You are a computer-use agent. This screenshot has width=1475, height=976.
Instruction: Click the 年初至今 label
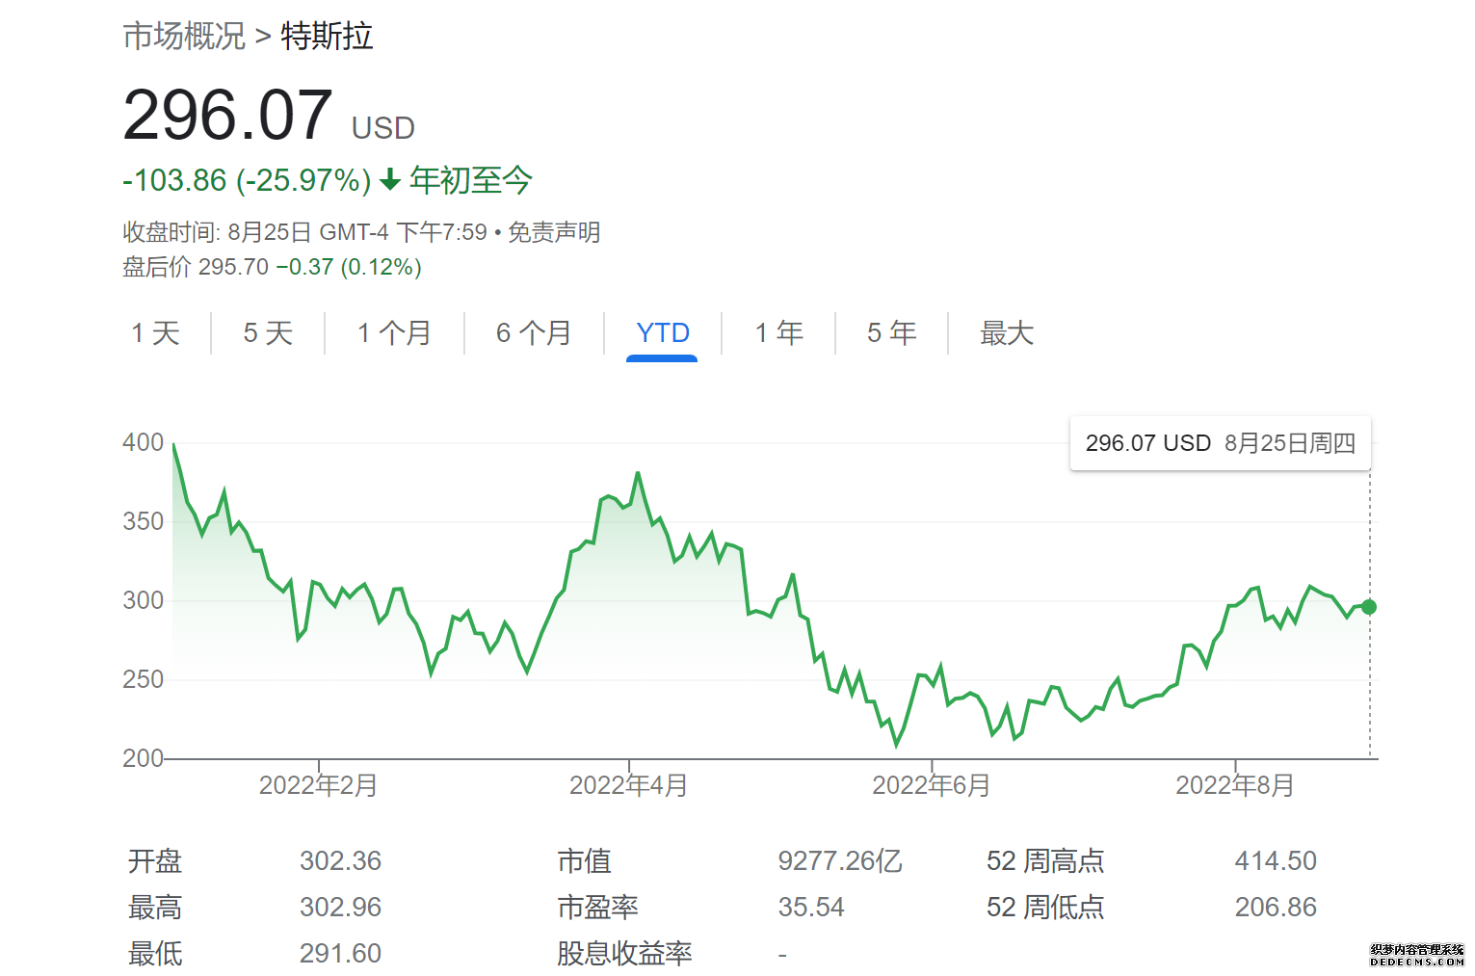(471, 180)
